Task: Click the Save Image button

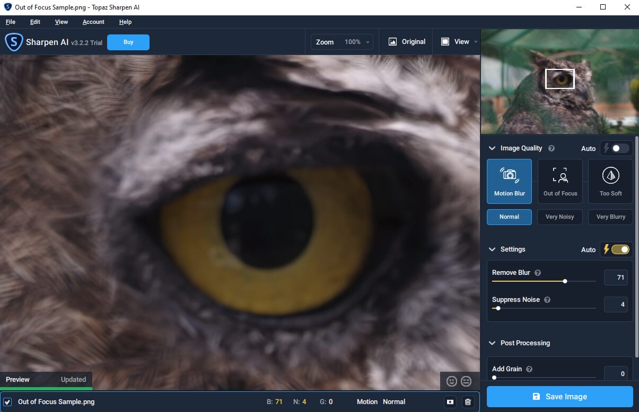Action: click(x=559, y=397)
